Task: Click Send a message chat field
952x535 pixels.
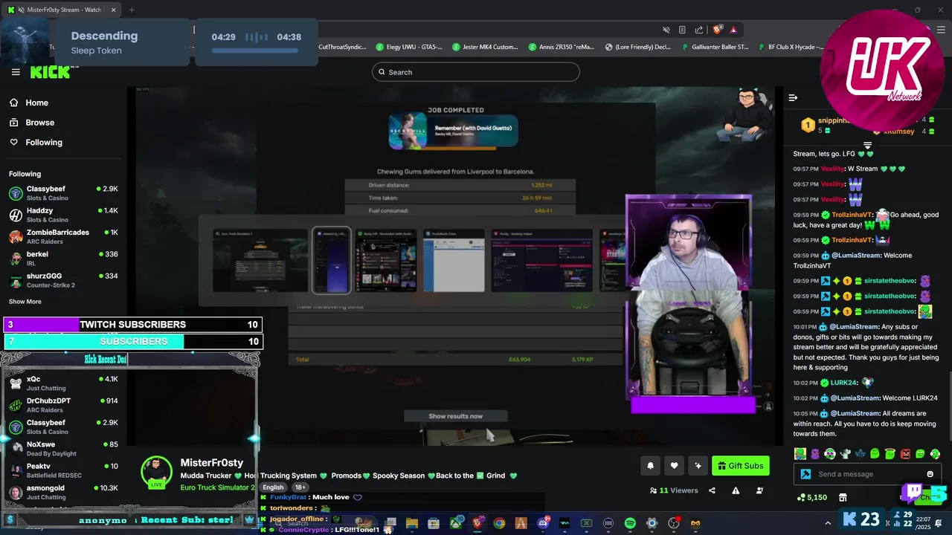Action: pyautogui.click(x=869, y=474)
